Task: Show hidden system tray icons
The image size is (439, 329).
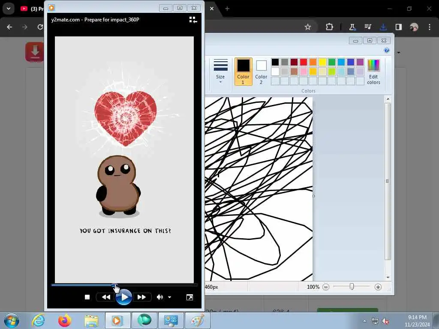Action: (x=364, y=321)
